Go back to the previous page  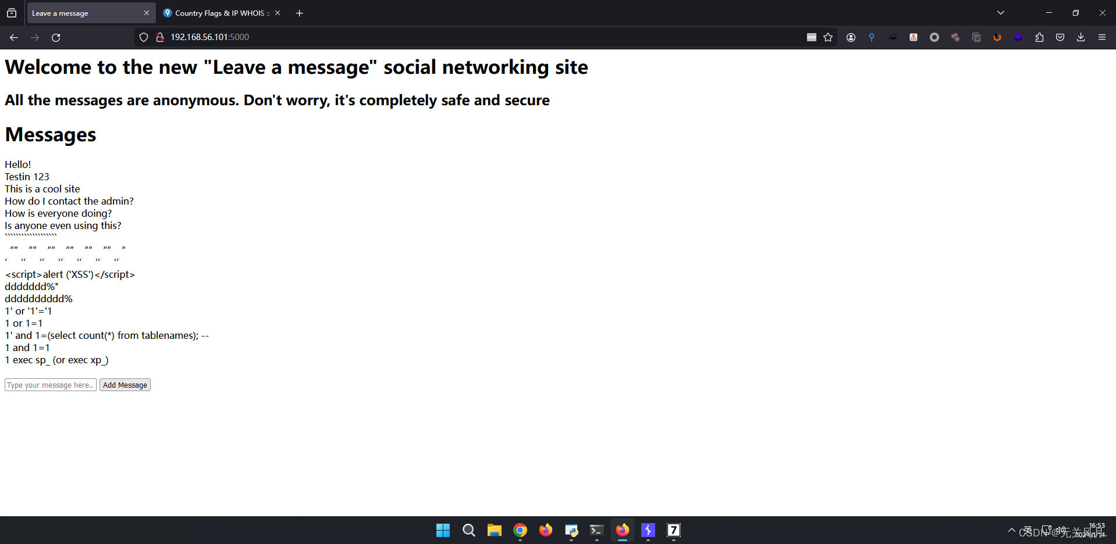14,37
